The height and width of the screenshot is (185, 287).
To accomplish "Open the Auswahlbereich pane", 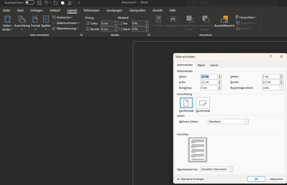I will (224, 22).
